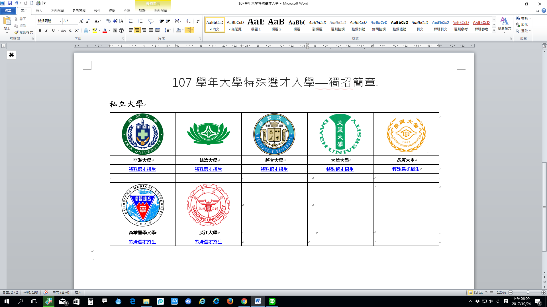547x307 pixels.
Task: Click the Grow Font icon
Action: coord(81,21)
